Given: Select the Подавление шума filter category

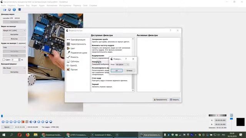Looking at the screenshot, I should pyautogui.click(x=77, y=53).
